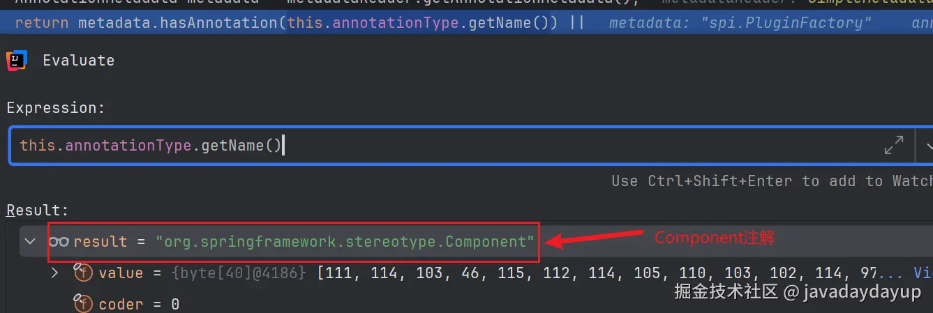
Task: Click the javadaydayup watermark text
Action: click(x=862, y=292)
